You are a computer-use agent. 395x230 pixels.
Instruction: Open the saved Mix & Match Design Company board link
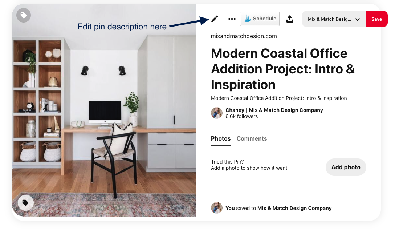[x=294, y=208]
